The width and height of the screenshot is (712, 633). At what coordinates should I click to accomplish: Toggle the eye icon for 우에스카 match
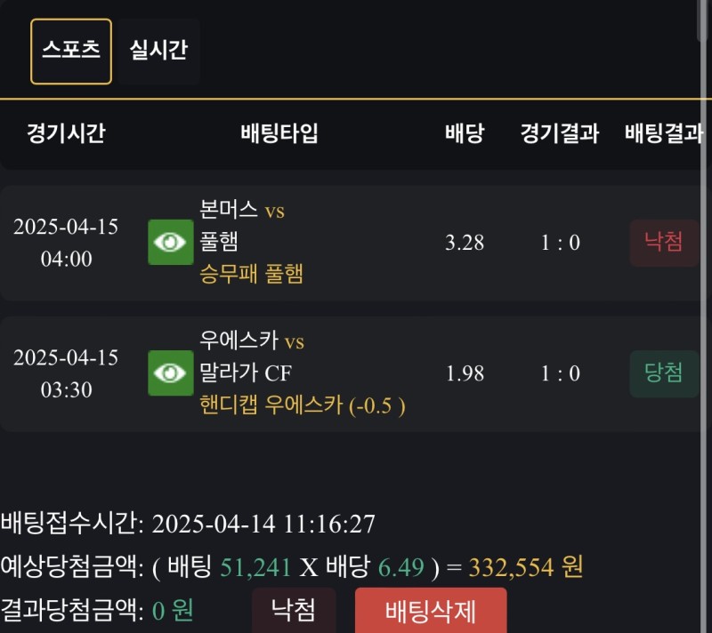point(170,373)
